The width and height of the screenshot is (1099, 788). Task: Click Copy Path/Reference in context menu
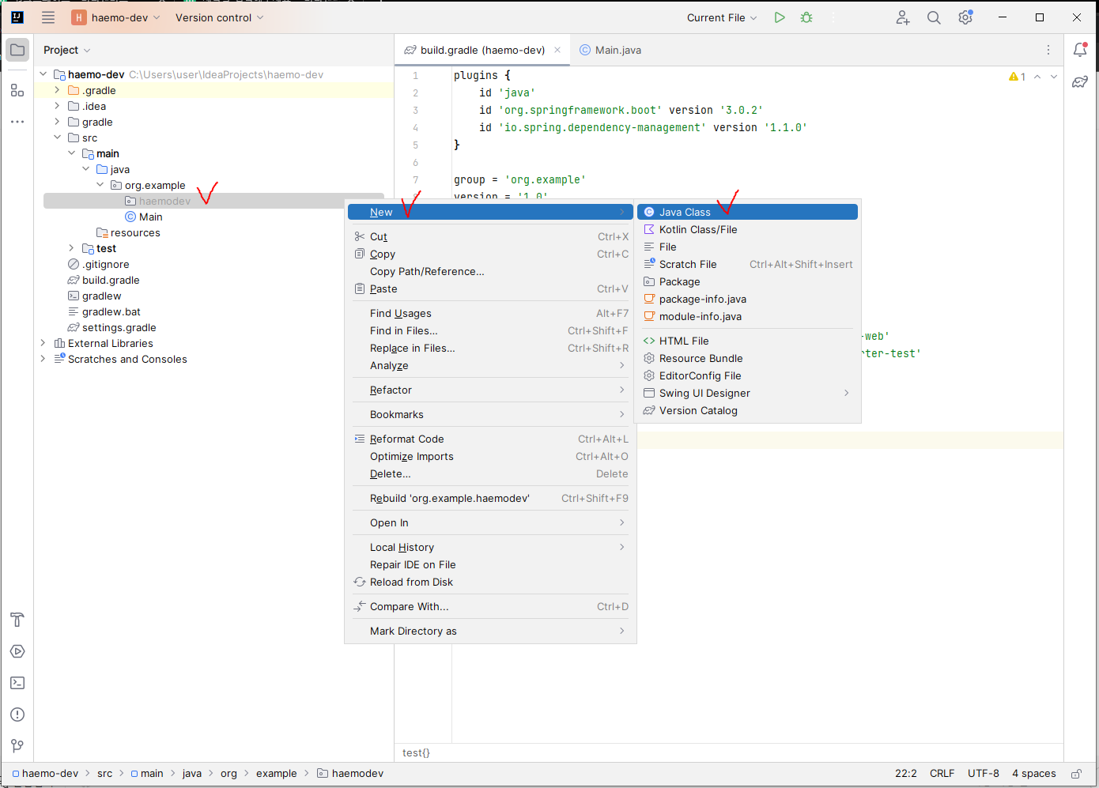pos(490,271)
